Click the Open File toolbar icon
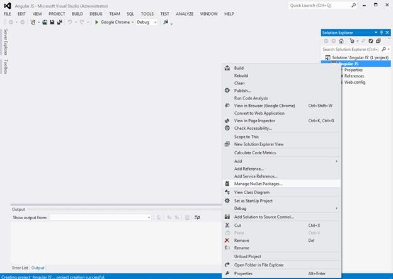 [x=45, y=22]
